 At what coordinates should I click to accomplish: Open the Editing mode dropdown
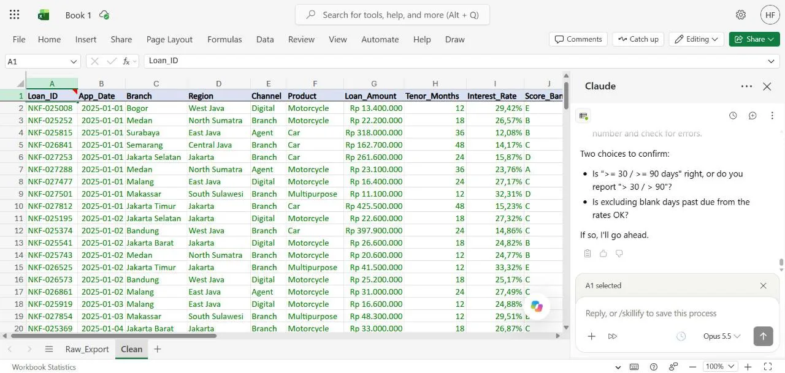click(696, 39)
